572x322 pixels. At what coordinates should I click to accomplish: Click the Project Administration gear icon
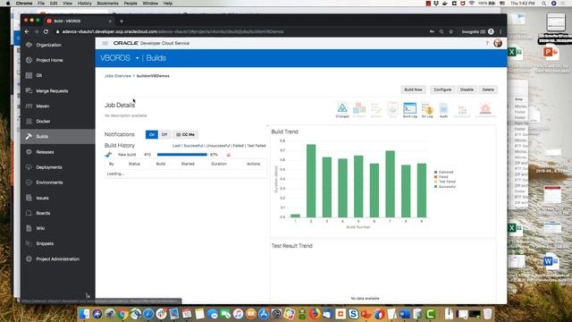click(x=29, y=258)
